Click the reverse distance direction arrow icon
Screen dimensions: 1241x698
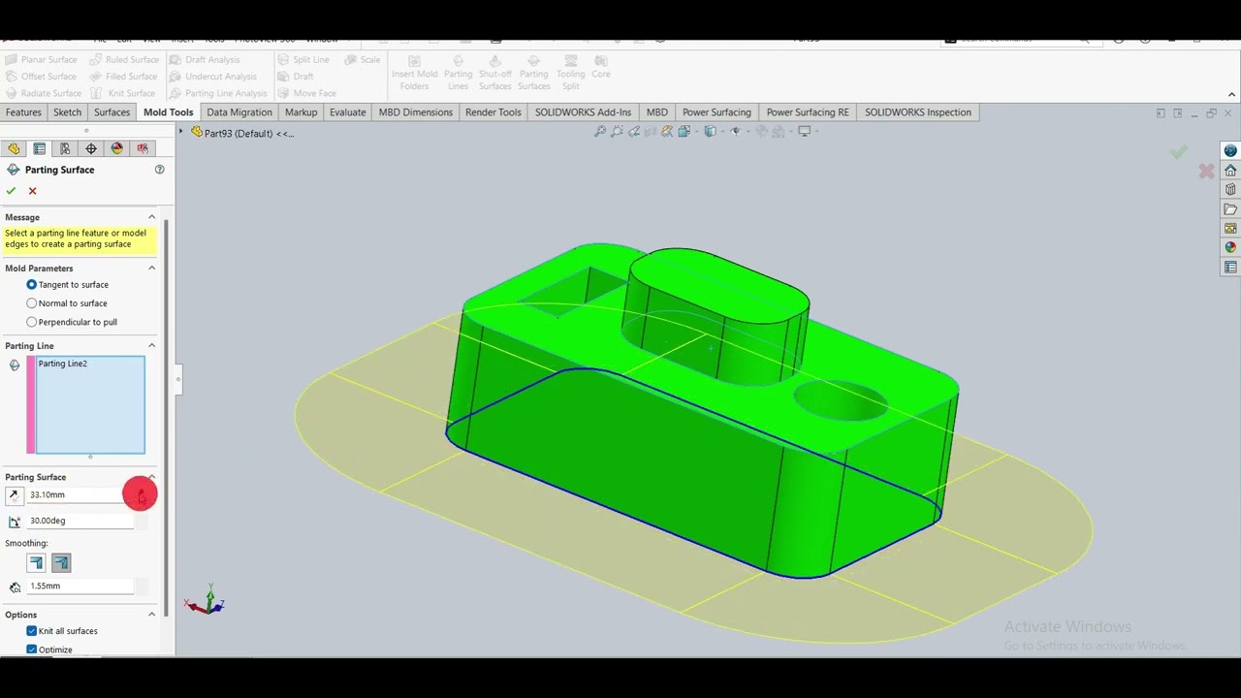point(14,495)
